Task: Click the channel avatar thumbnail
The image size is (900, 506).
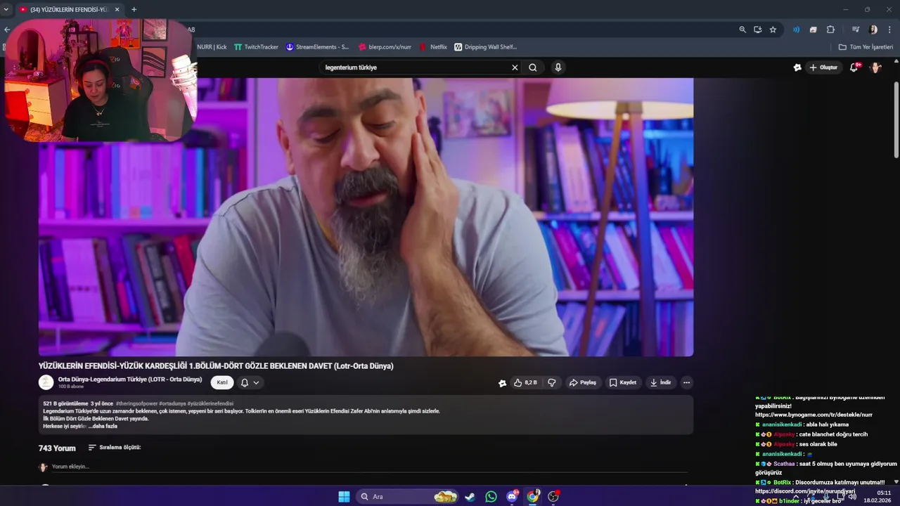Action: coord(46,382)
